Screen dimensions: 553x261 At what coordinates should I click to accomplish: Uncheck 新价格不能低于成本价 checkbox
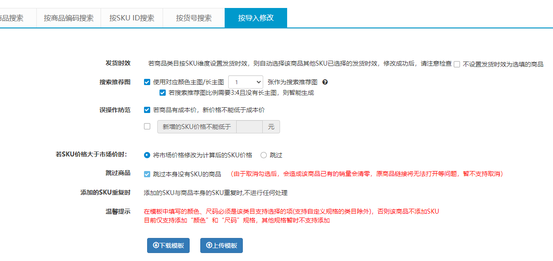(x=147, y=110)
